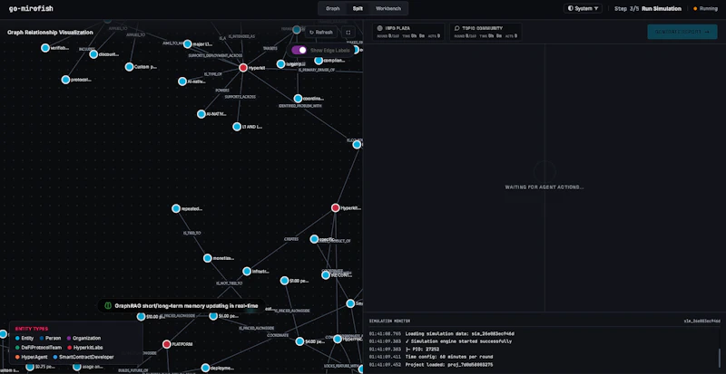This screenshot has height=374, width=726.
Task: Select the '$4.00 pe...' entity node
Action: 299,341
